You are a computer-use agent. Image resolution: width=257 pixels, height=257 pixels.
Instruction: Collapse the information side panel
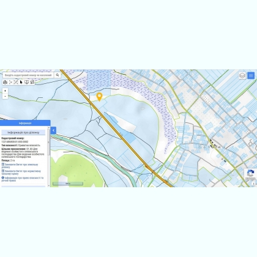coord(53,130)
